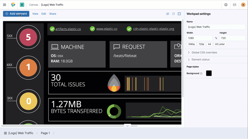Open the D space avatar

(x=22, y=5)
